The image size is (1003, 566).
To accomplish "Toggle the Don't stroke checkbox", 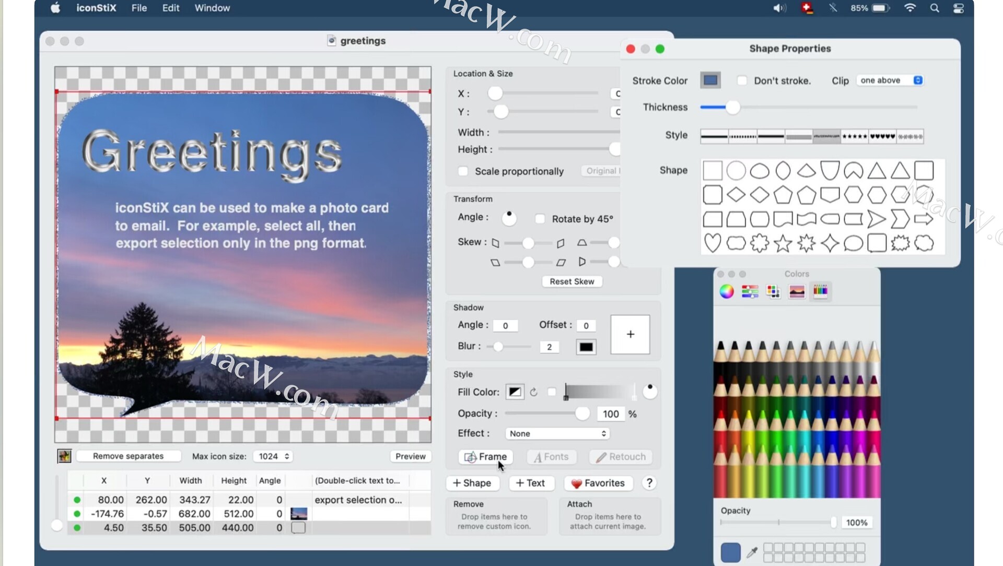I will coord(742,80).
